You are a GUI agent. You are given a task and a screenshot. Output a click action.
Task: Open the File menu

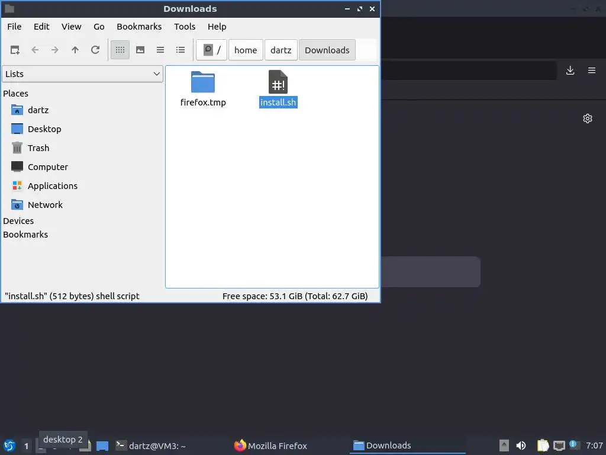14,27
